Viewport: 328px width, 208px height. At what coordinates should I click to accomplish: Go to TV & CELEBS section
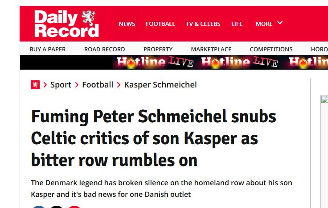(203, 24)
